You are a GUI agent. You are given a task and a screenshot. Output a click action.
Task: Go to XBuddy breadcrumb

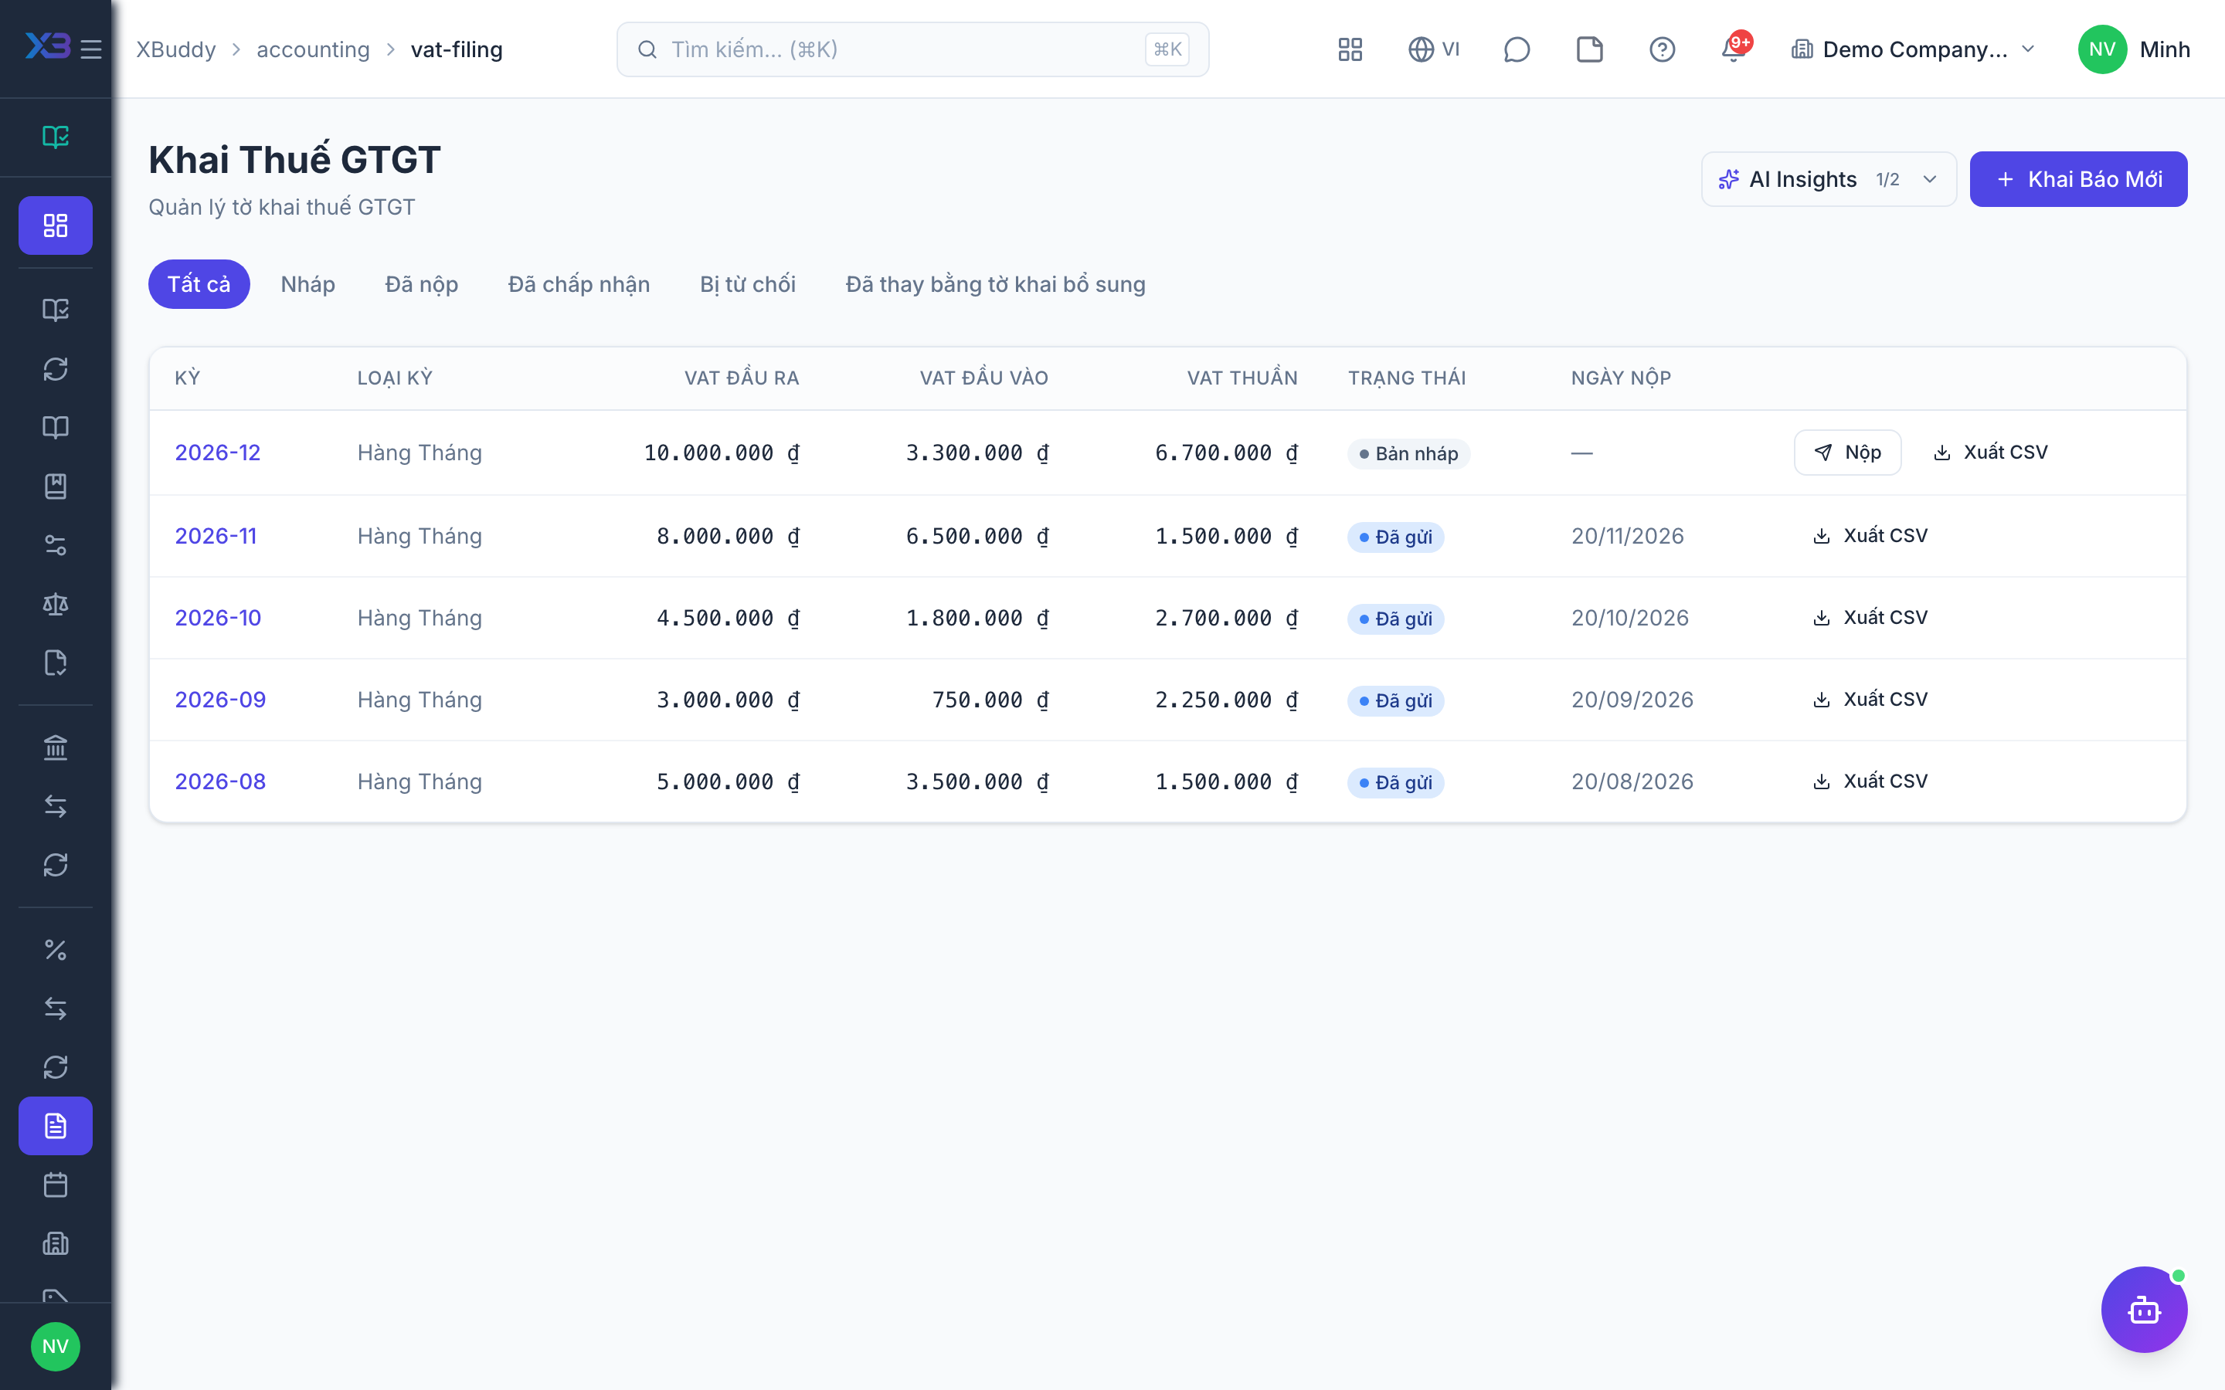[x=175, y=49]
